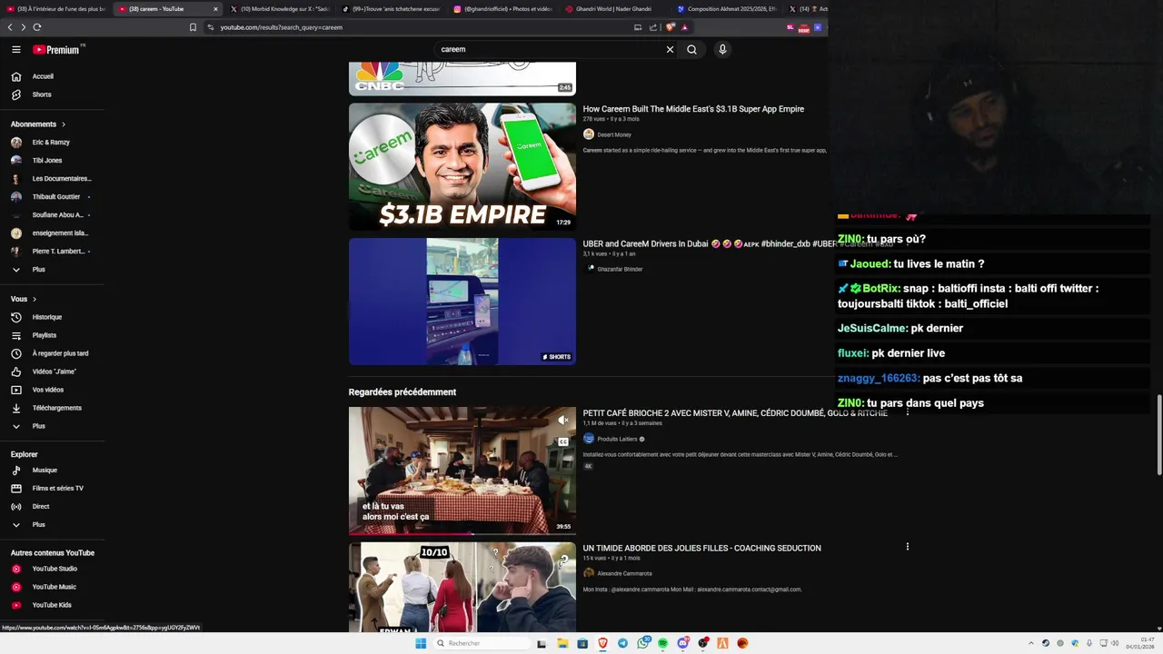Open the Produits Laitiers channel link
Viewport: 1163px width, 654px height.
617,439
